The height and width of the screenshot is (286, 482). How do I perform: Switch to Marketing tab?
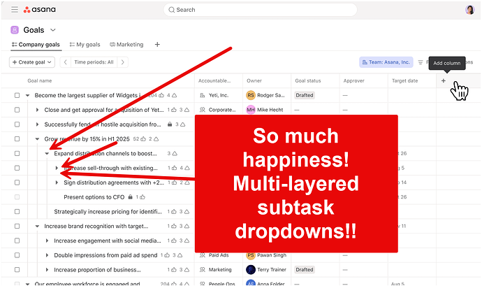(126, 45)
